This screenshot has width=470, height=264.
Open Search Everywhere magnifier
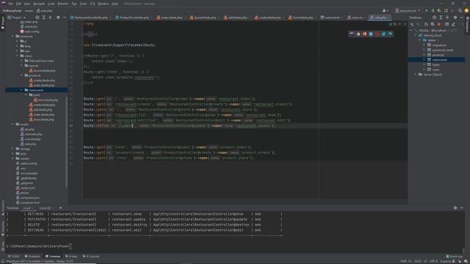(460, 10)
